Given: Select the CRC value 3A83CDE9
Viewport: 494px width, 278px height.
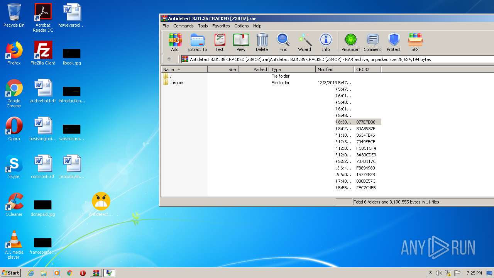Looking at the screenshot, I should pos(366,155).
